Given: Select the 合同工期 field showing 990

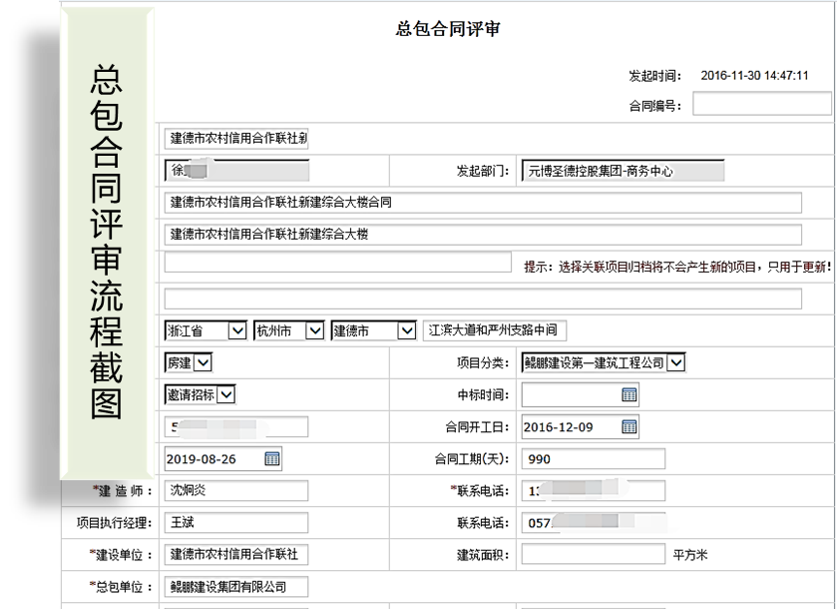Looking at the screenshot, I should [x=593, y=459].
